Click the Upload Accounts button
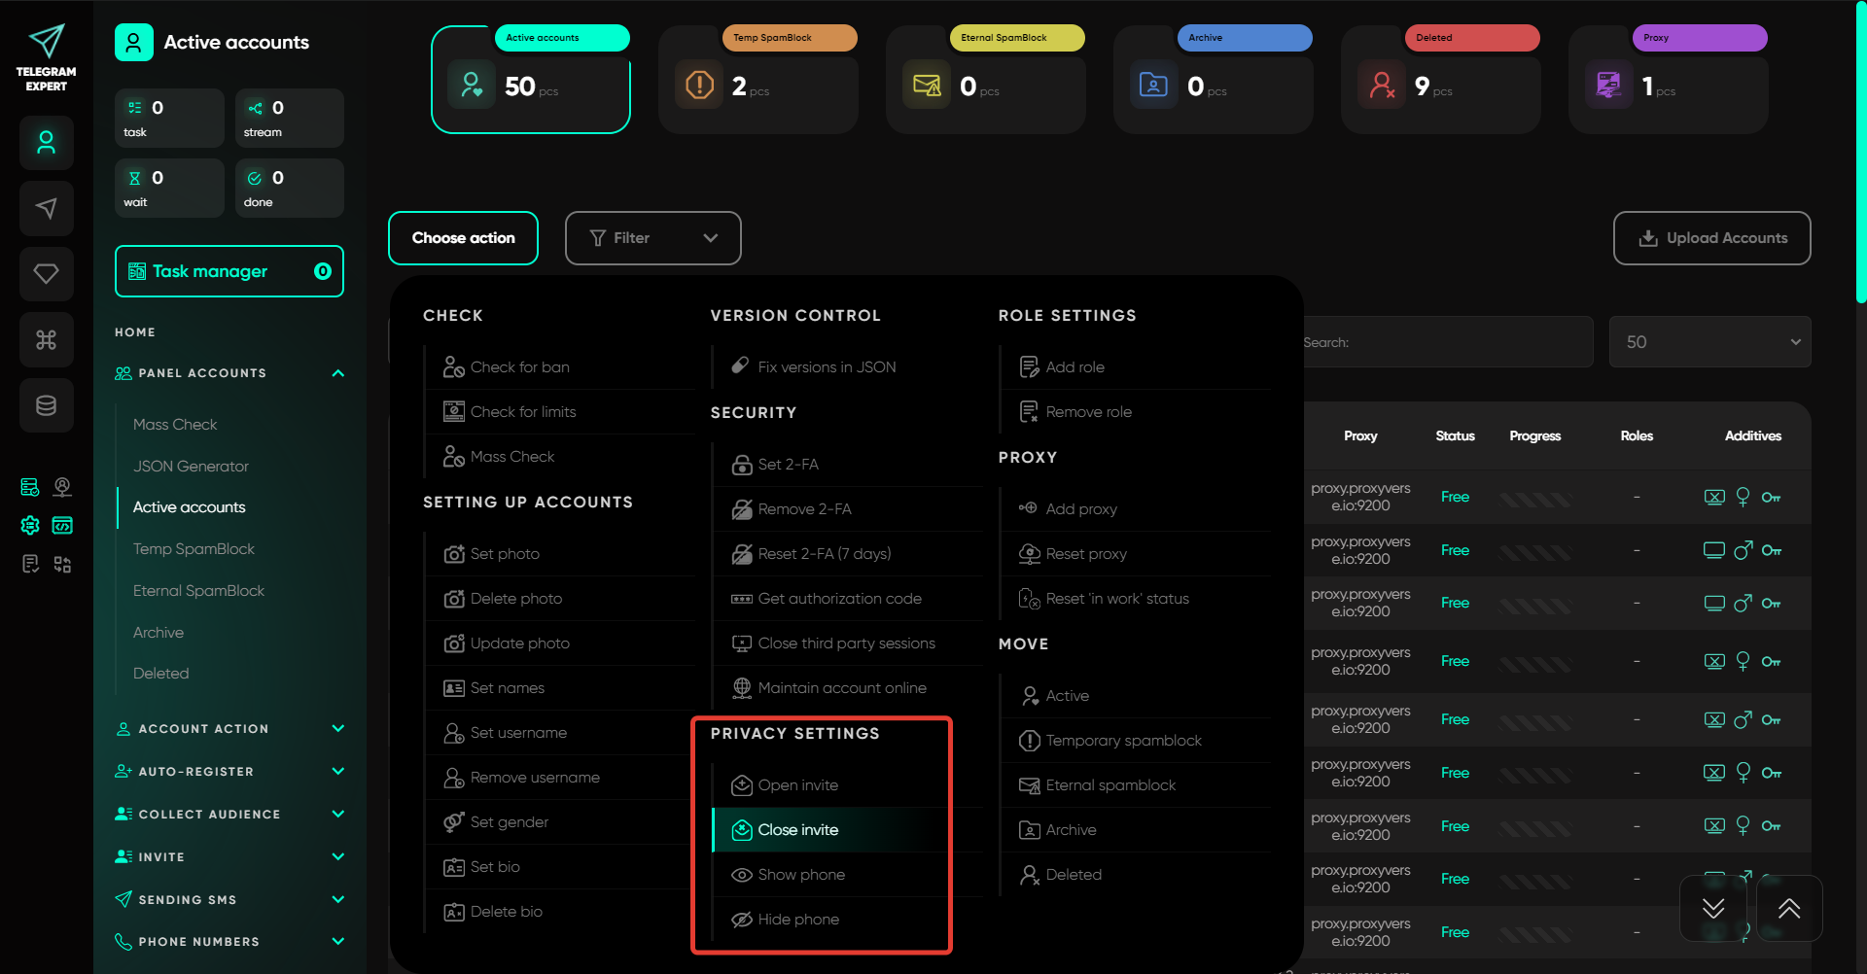 1711,238
